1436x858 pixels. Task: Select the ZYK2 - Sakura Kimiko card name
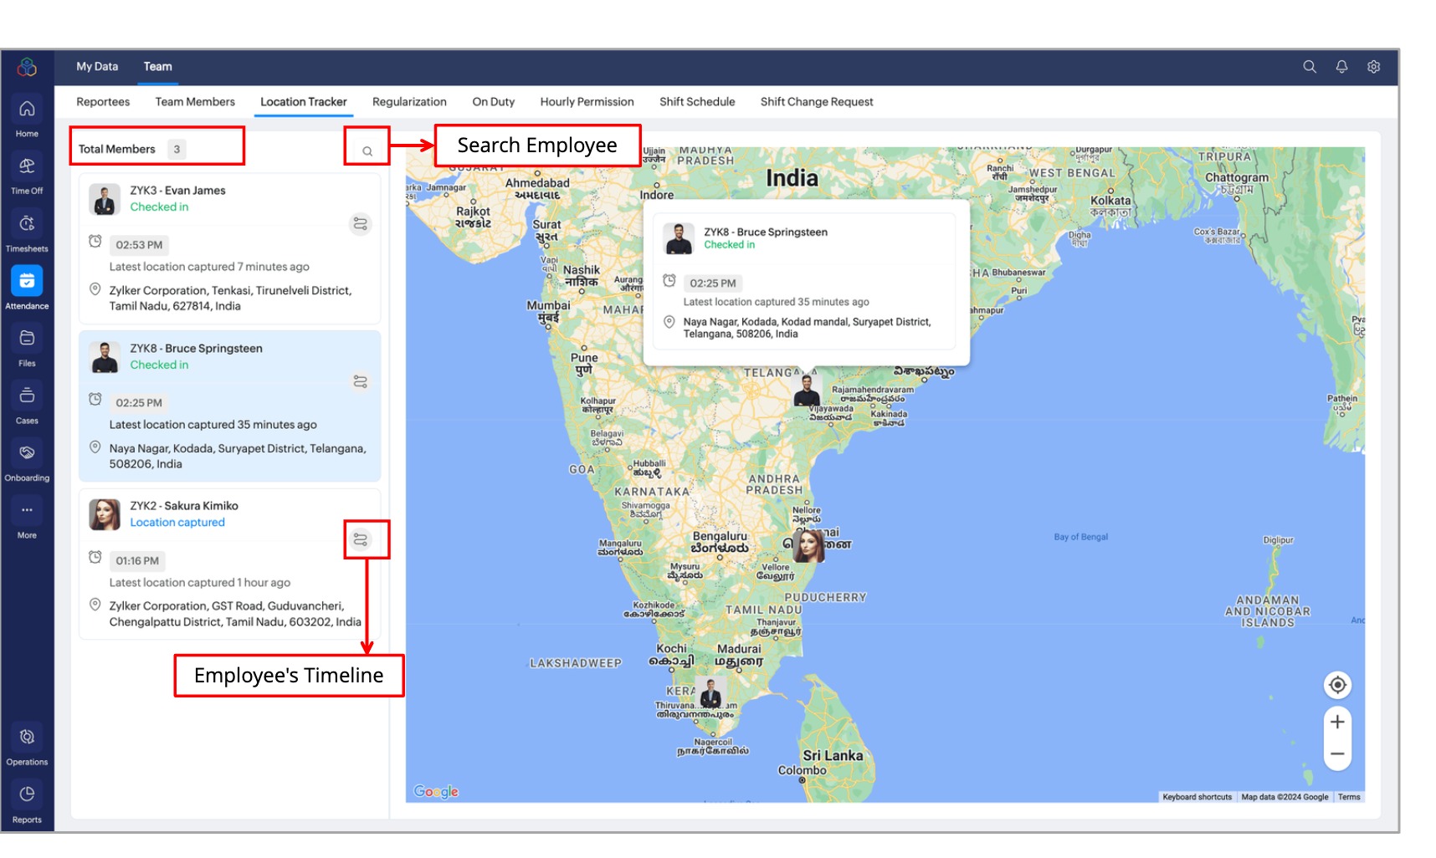(x=184, y=506)
